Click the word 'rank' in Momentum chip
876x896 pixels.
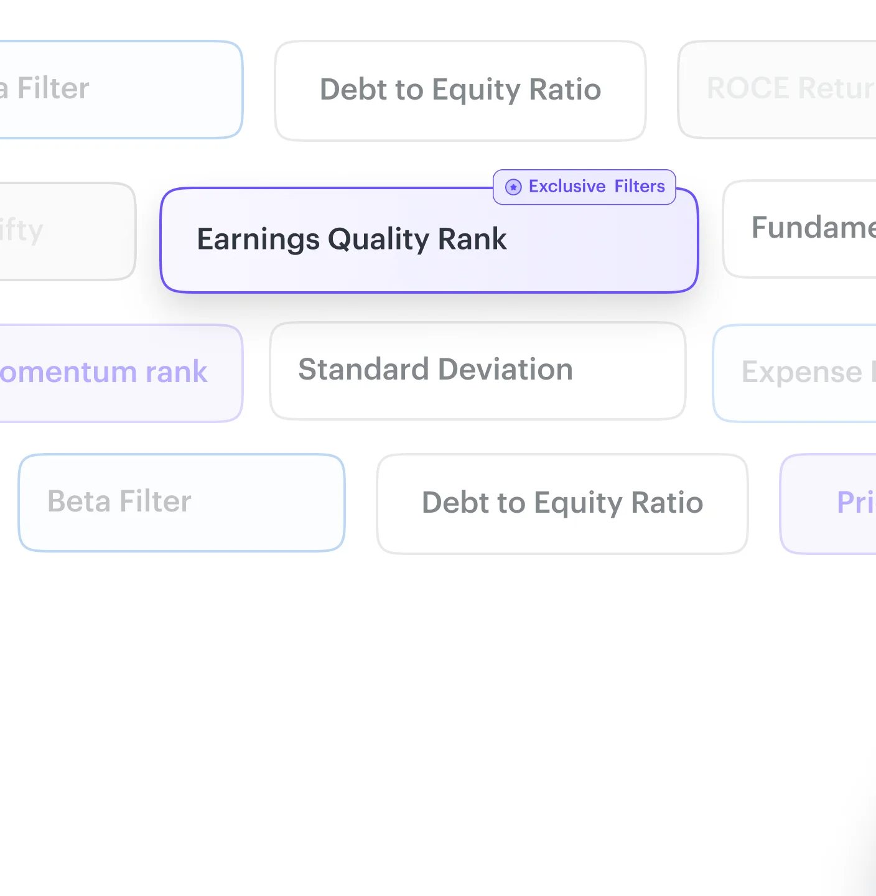coord(176,372)
